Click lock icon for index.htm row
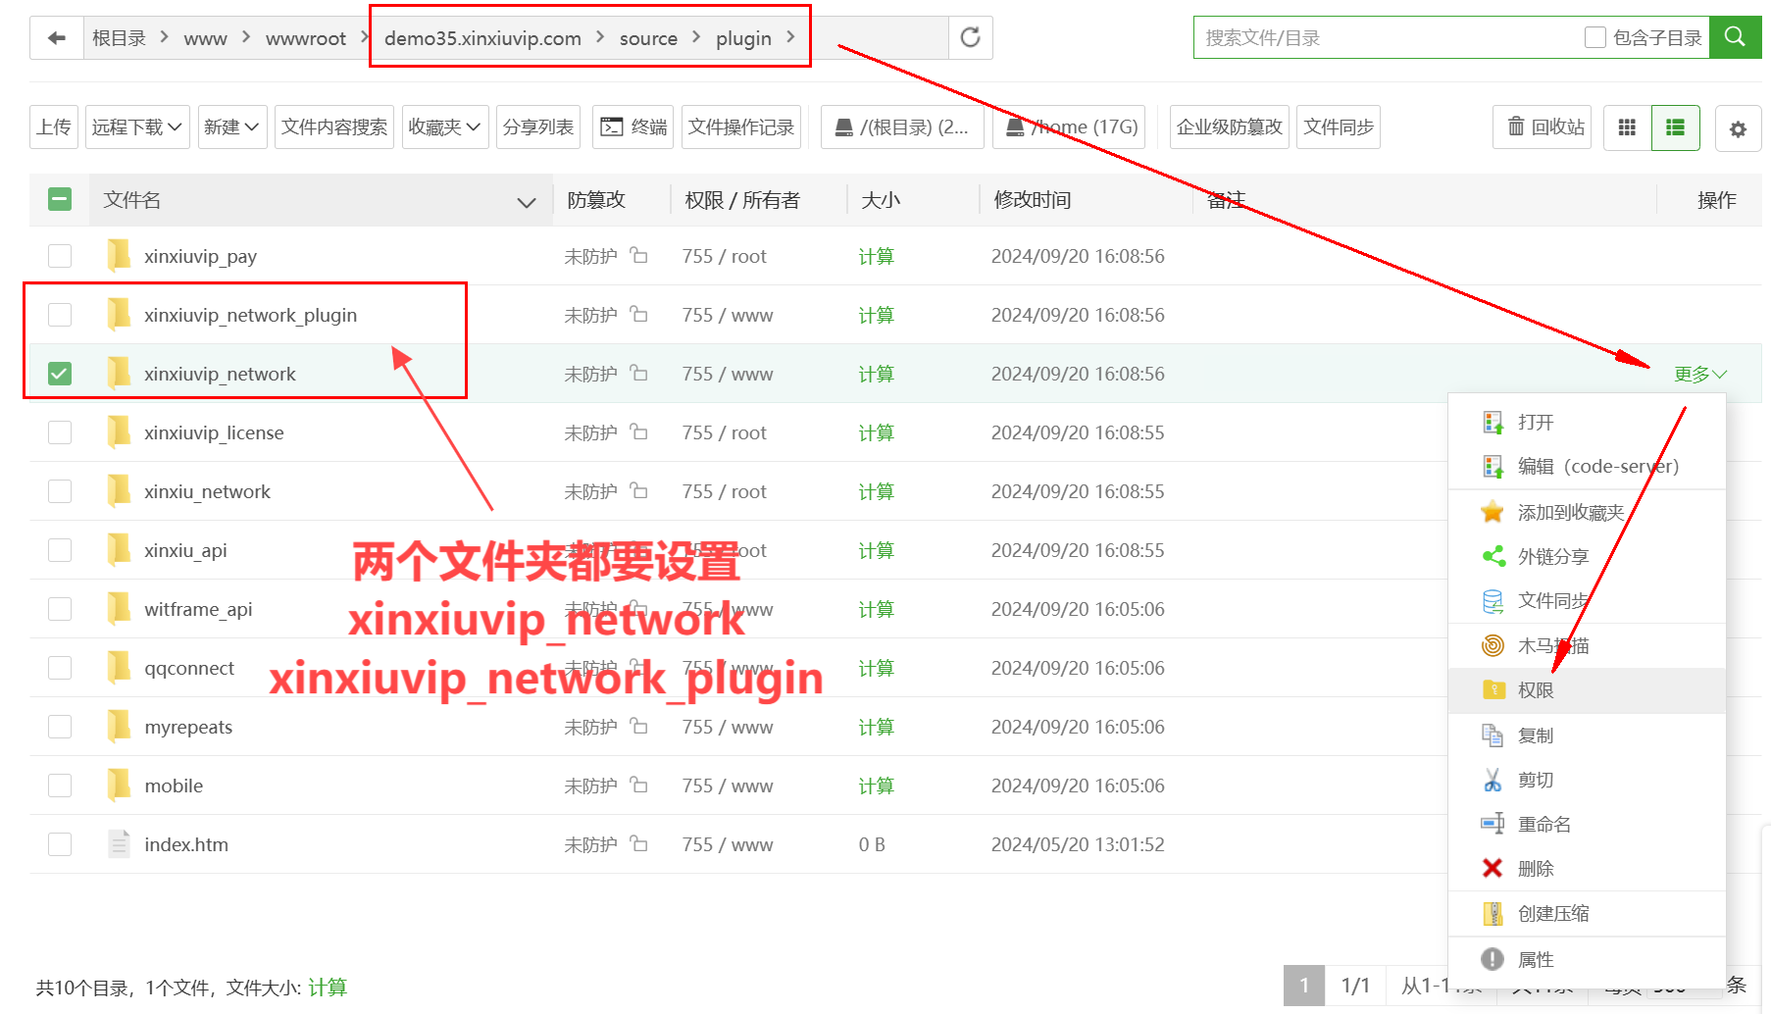This screenshot has width=1771, height=1014. pos(638,843)
